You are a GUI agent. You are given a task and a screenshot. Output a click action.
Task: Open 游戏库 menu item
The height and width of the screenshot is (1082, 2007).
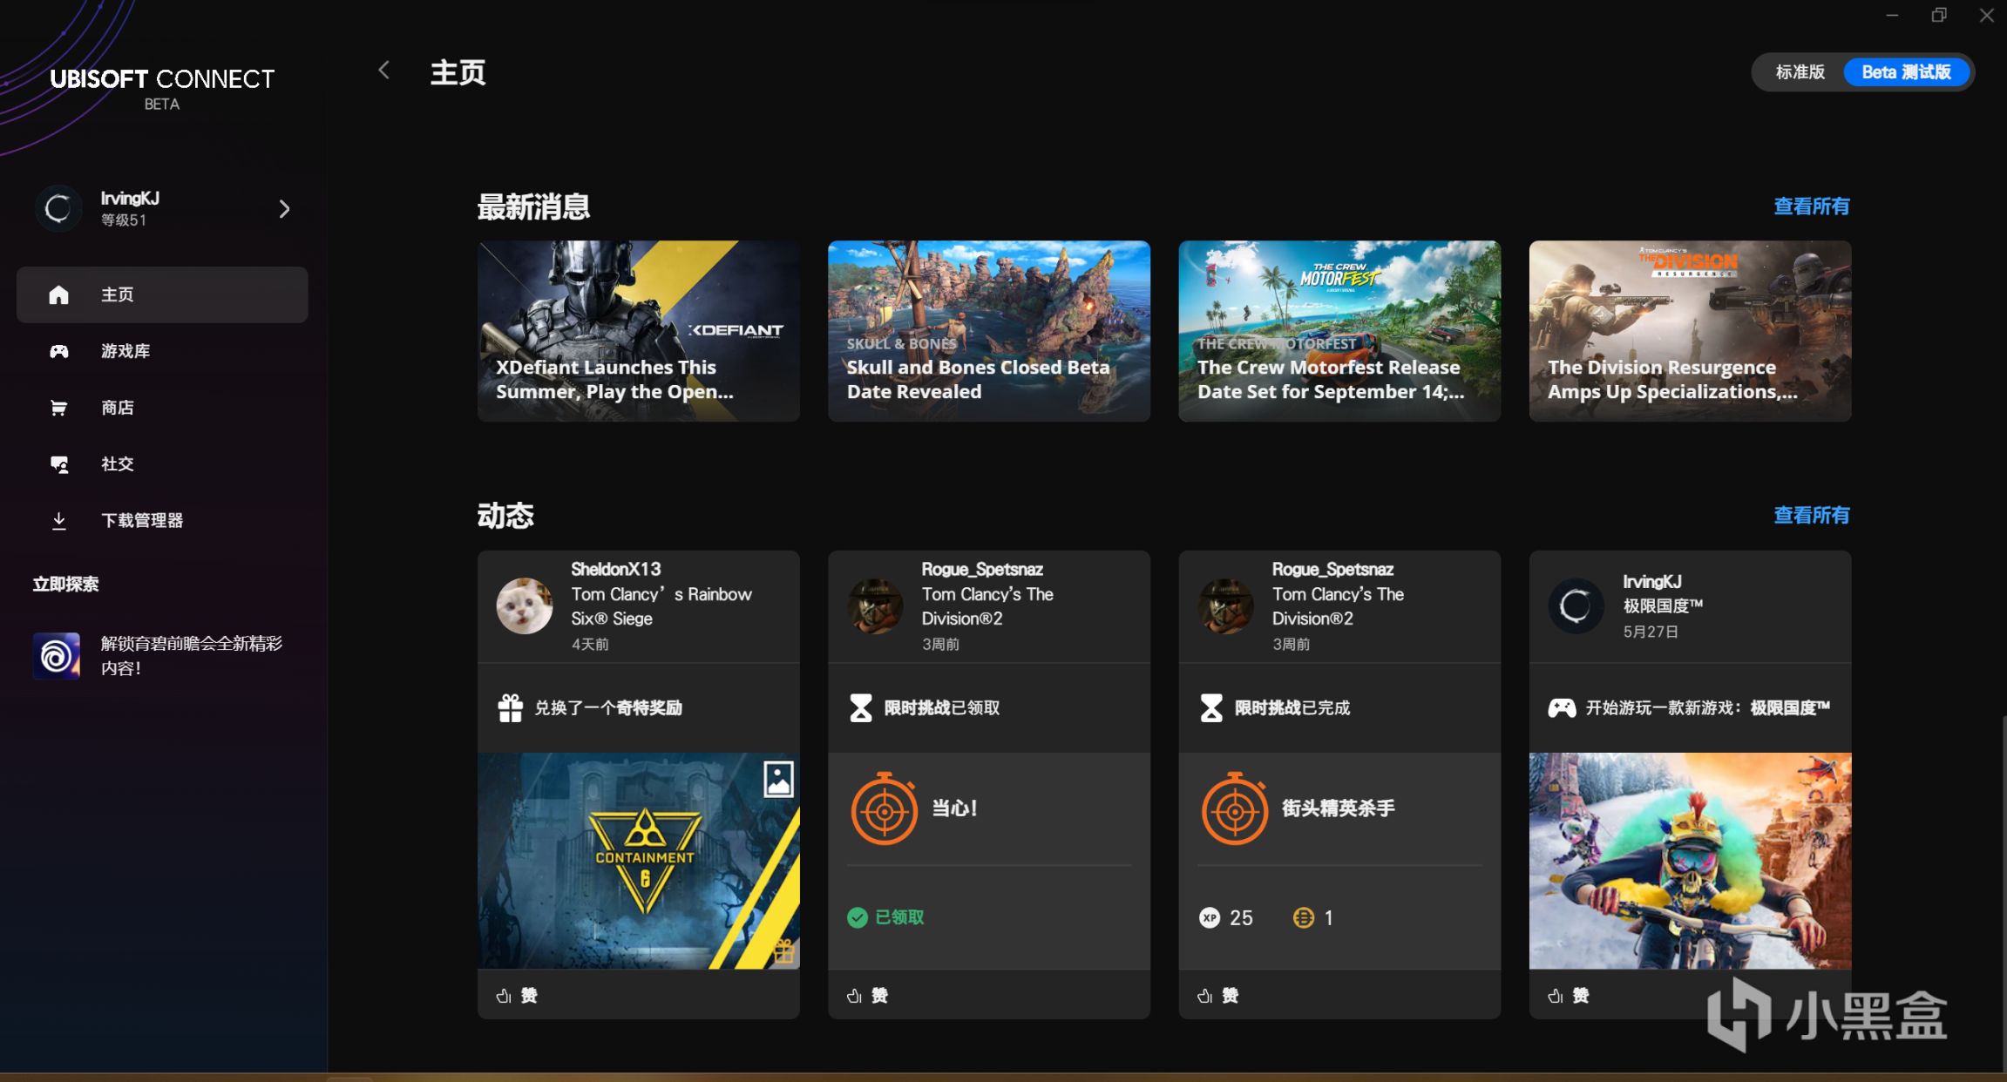tap(125, 351)
